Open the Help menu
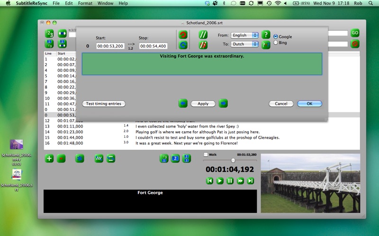The image size is (379, 236). coord(123,3)
